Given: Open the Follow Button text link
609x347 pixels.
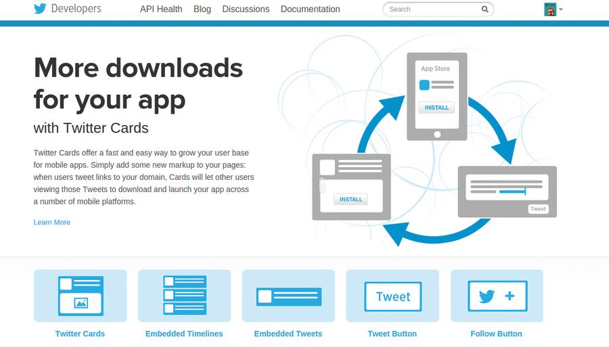Looking at the screenshot, I should click(x=497, y=333).
